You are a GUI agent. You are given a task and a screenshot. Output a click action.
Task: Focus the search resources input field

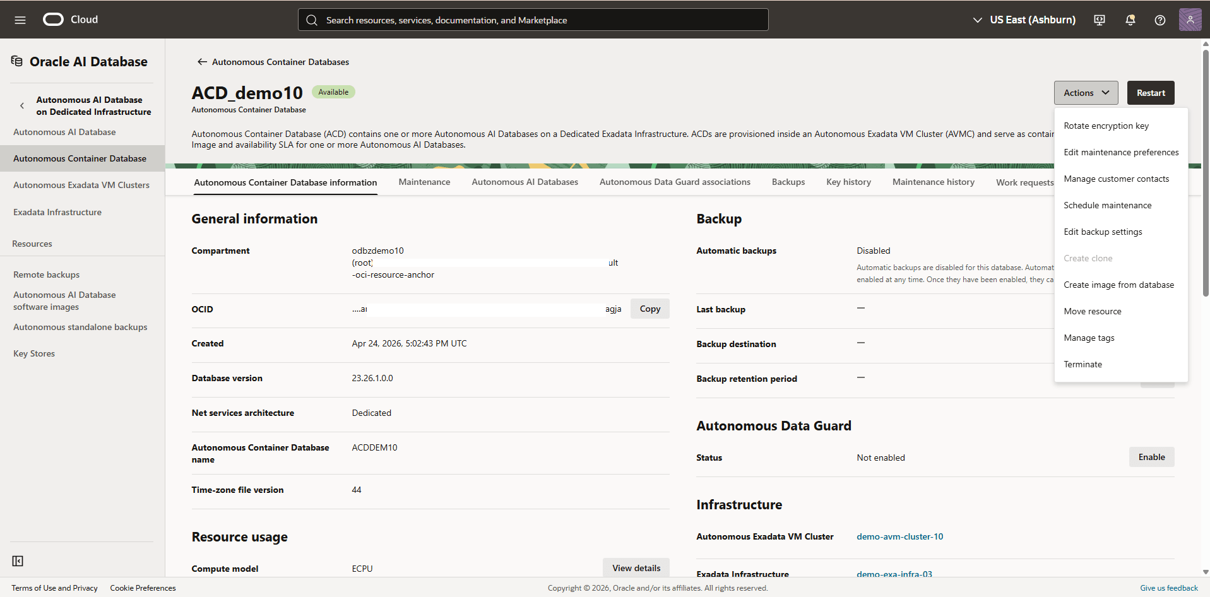click(533, 20)
